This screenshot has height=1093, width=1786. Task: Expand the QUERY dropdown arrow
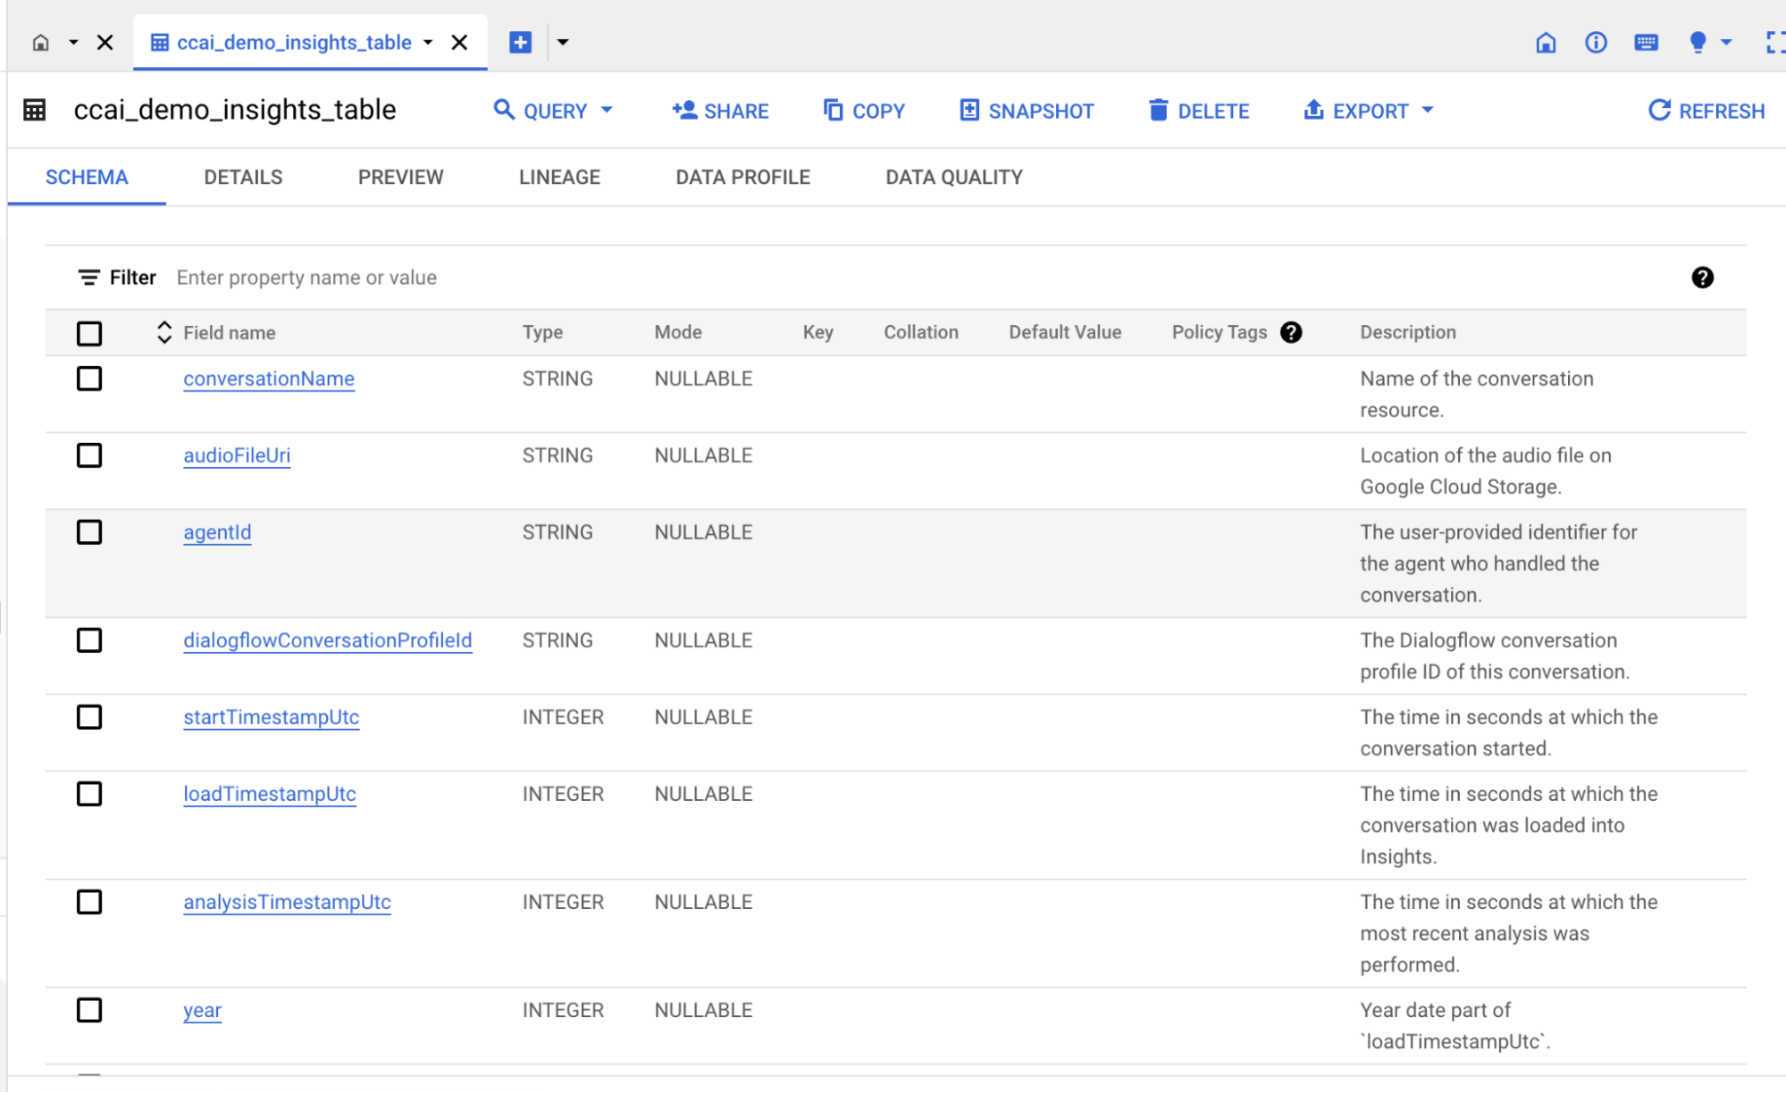pyautogui.click(x=608, y=110)
